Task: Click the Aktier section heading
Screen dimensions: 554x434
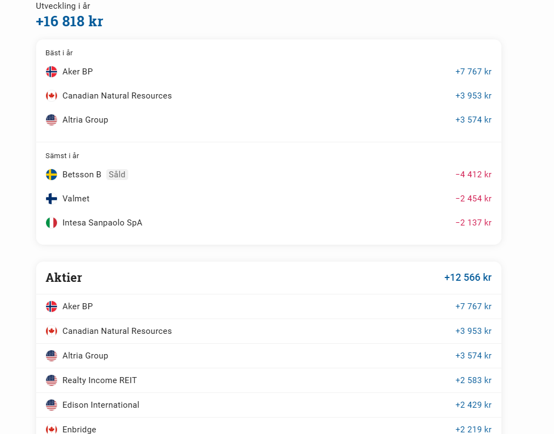Action: [x=64, y=277]
